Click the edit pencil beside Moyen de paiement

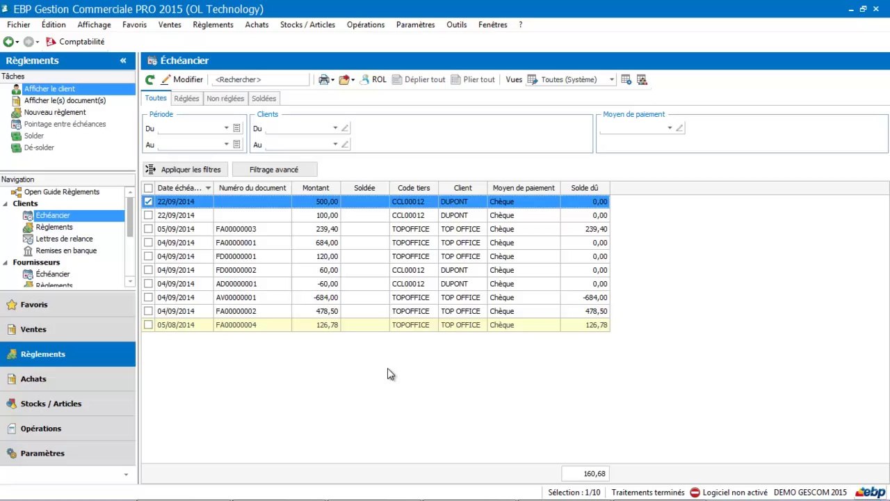[679, 128]
